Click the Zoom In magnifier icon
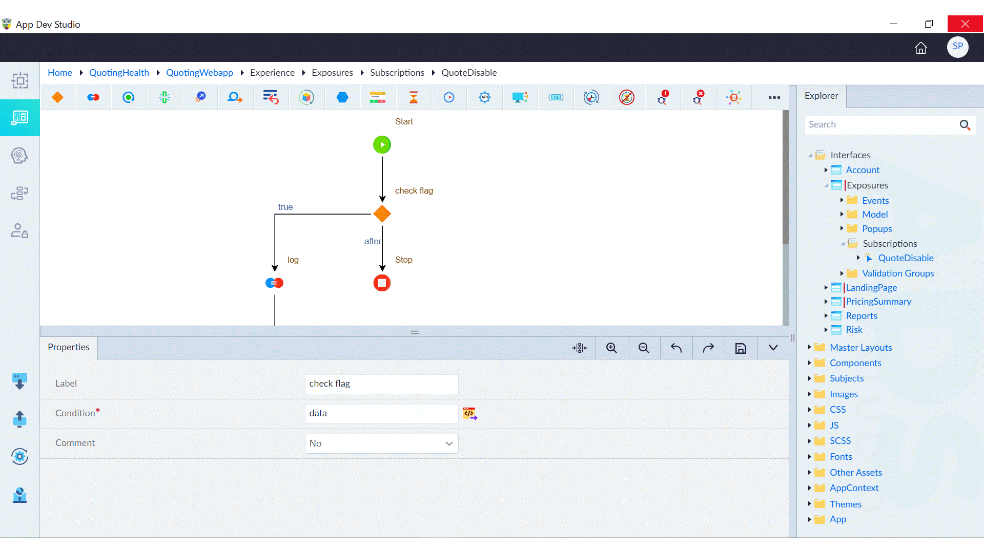The image size is (984, 553). pos(611,348)
